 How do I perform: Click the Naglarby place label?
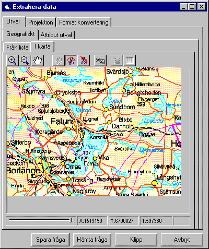(84, 191)
